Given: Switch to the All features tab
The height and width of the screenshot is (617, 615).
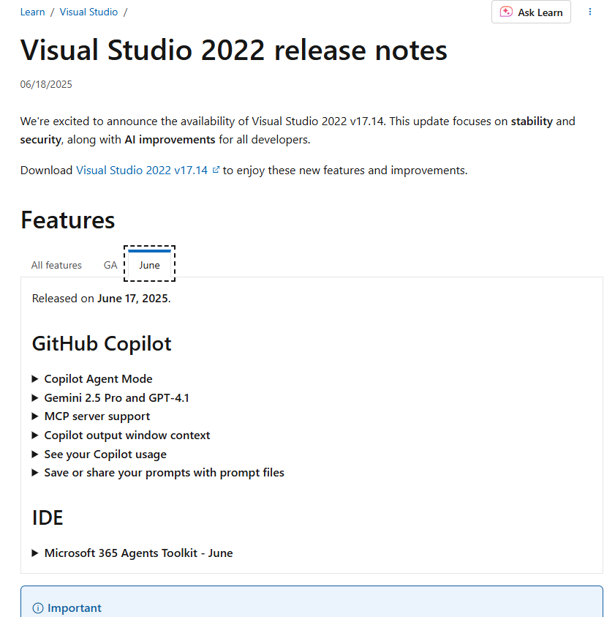Looking at the screenshot, I should pyautogui.click(x=56, y=265).
